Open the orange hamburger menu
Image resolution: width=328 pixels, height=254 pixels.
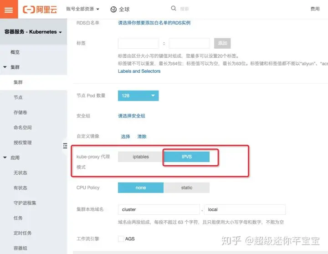tap(9, 10)
